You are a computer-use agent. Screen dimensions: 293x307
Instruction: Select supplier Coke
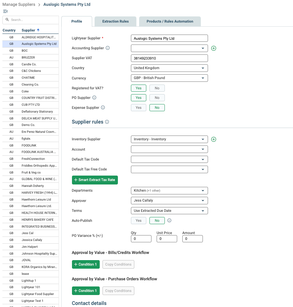coord(30,91)
